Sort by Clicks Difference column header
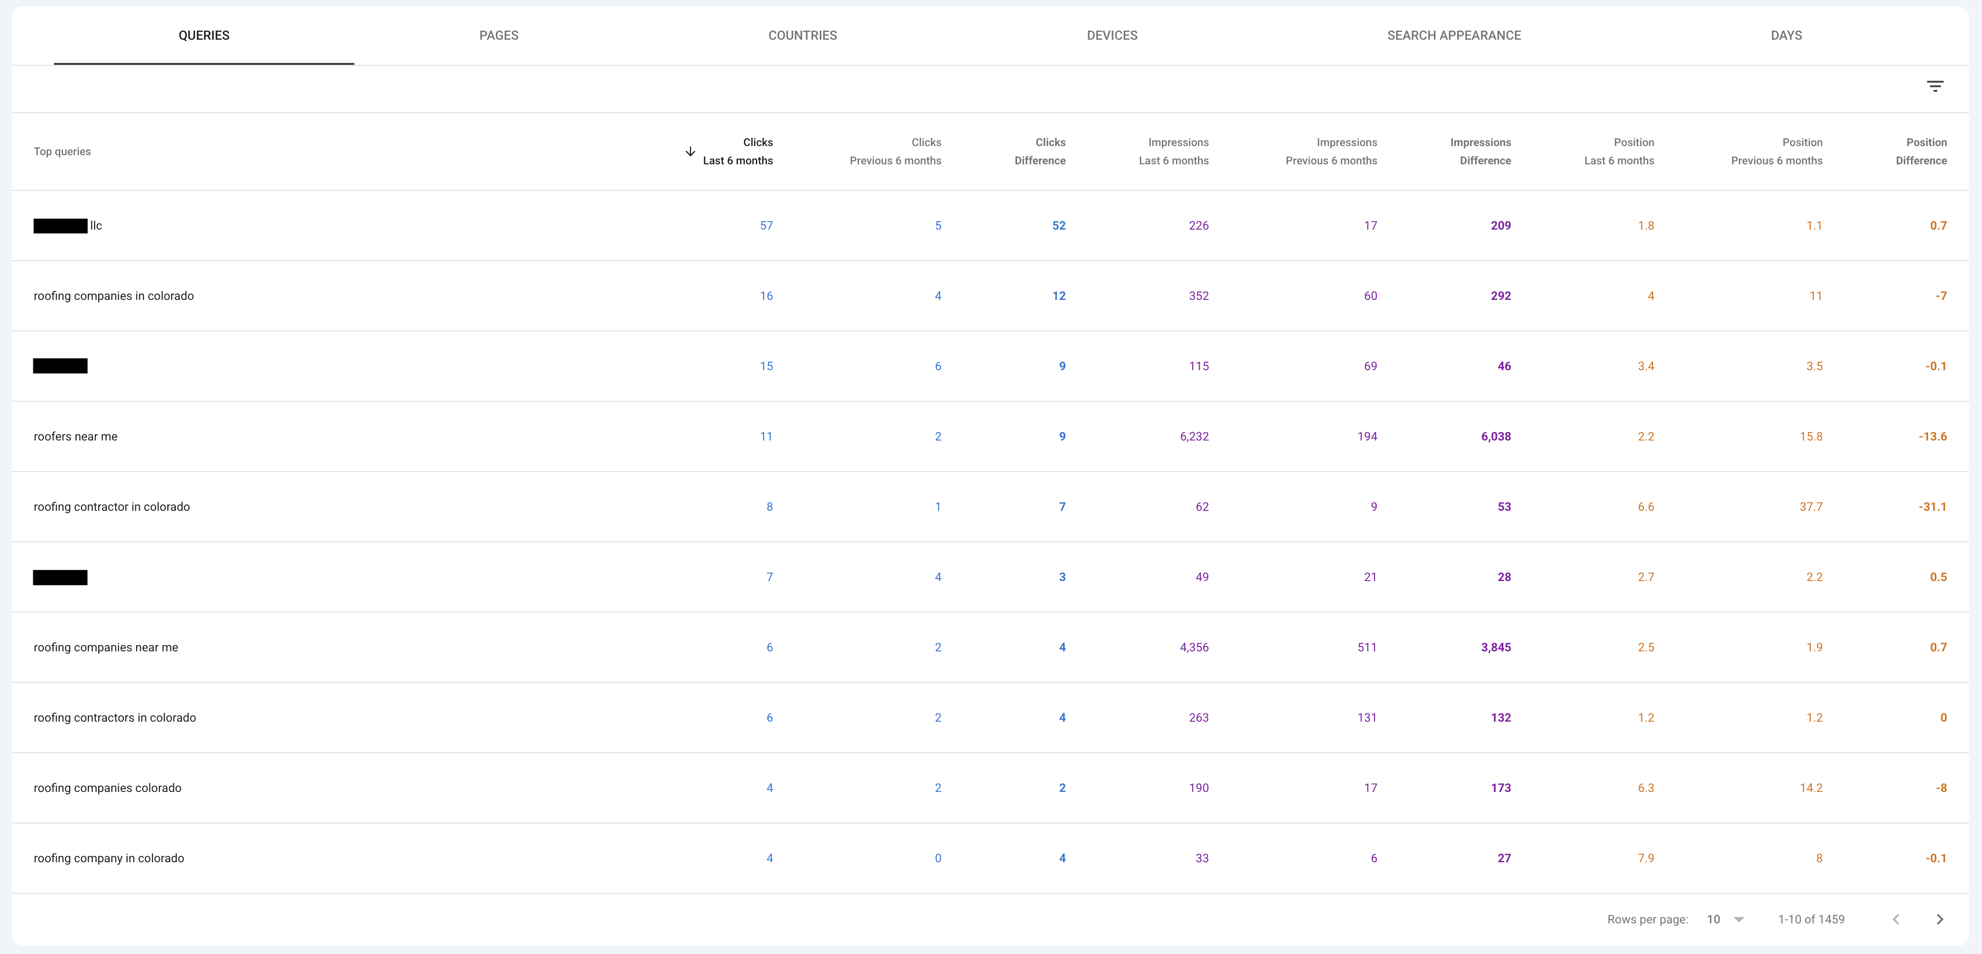The width and height of the screenshot is (1982, 954). [x=1039, y=152]
